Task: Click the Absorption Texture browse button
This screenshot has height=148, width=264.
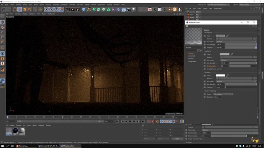Action: tap(255, 39)
